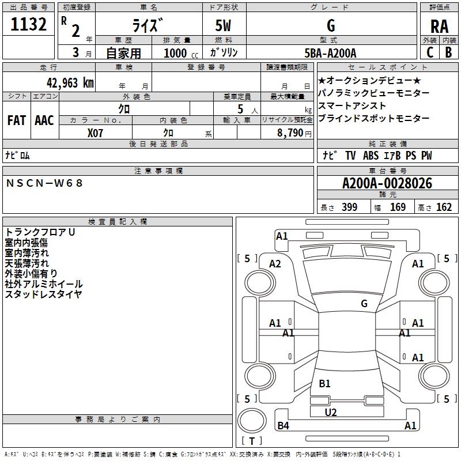Select the model code "5BA-A200A"
The height and width of the screenshot is (461, 461).
tap(330, 53)
